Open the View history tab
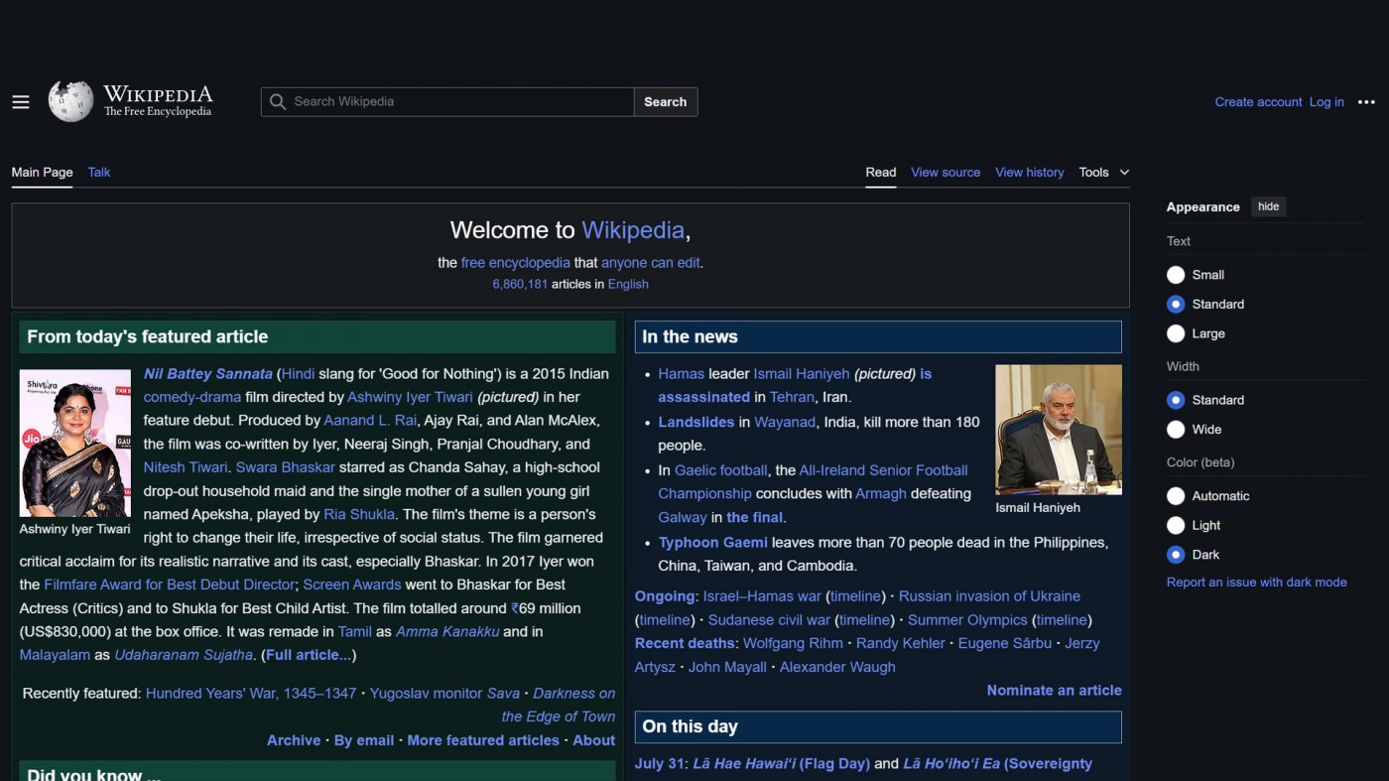Image resolution: width=1389 pixels, height=781 pixels. 1029,172
